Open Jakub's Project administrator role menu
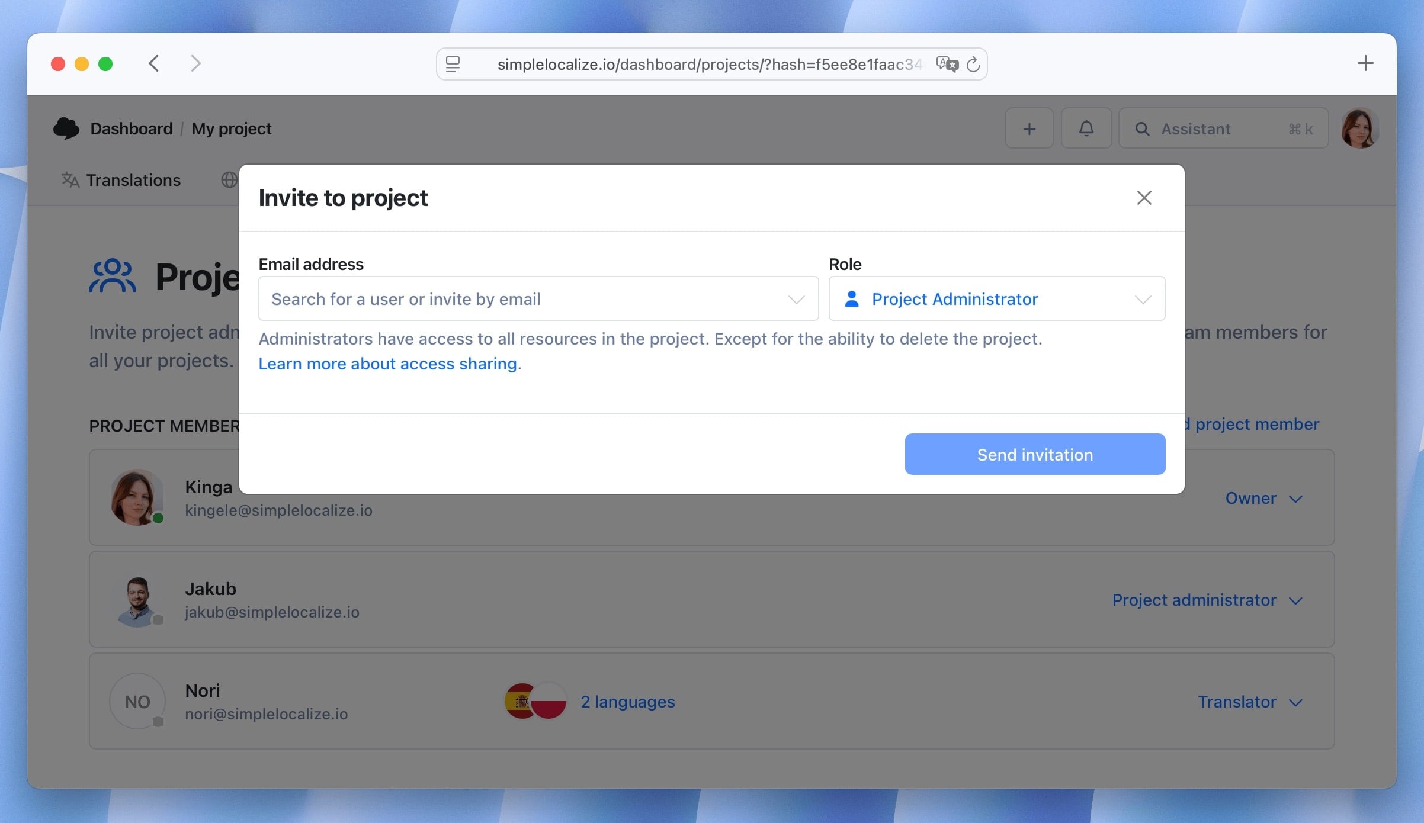 point(1206,600)
